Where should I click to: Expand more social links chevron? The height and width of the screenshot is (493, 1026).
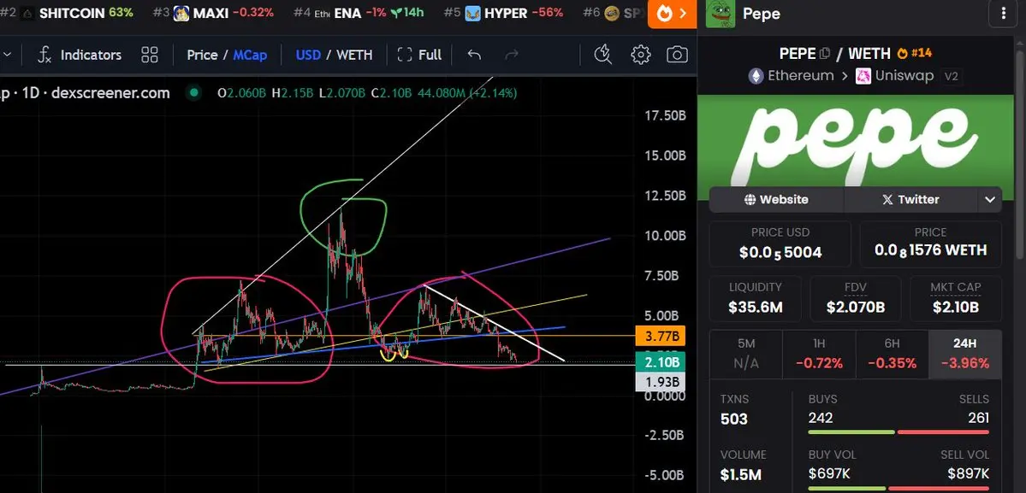[989, 200]
